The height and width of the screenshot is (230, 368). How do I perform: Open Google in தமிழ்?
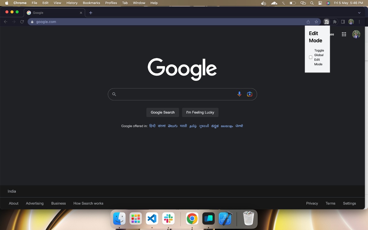click(x=192, y=126)
